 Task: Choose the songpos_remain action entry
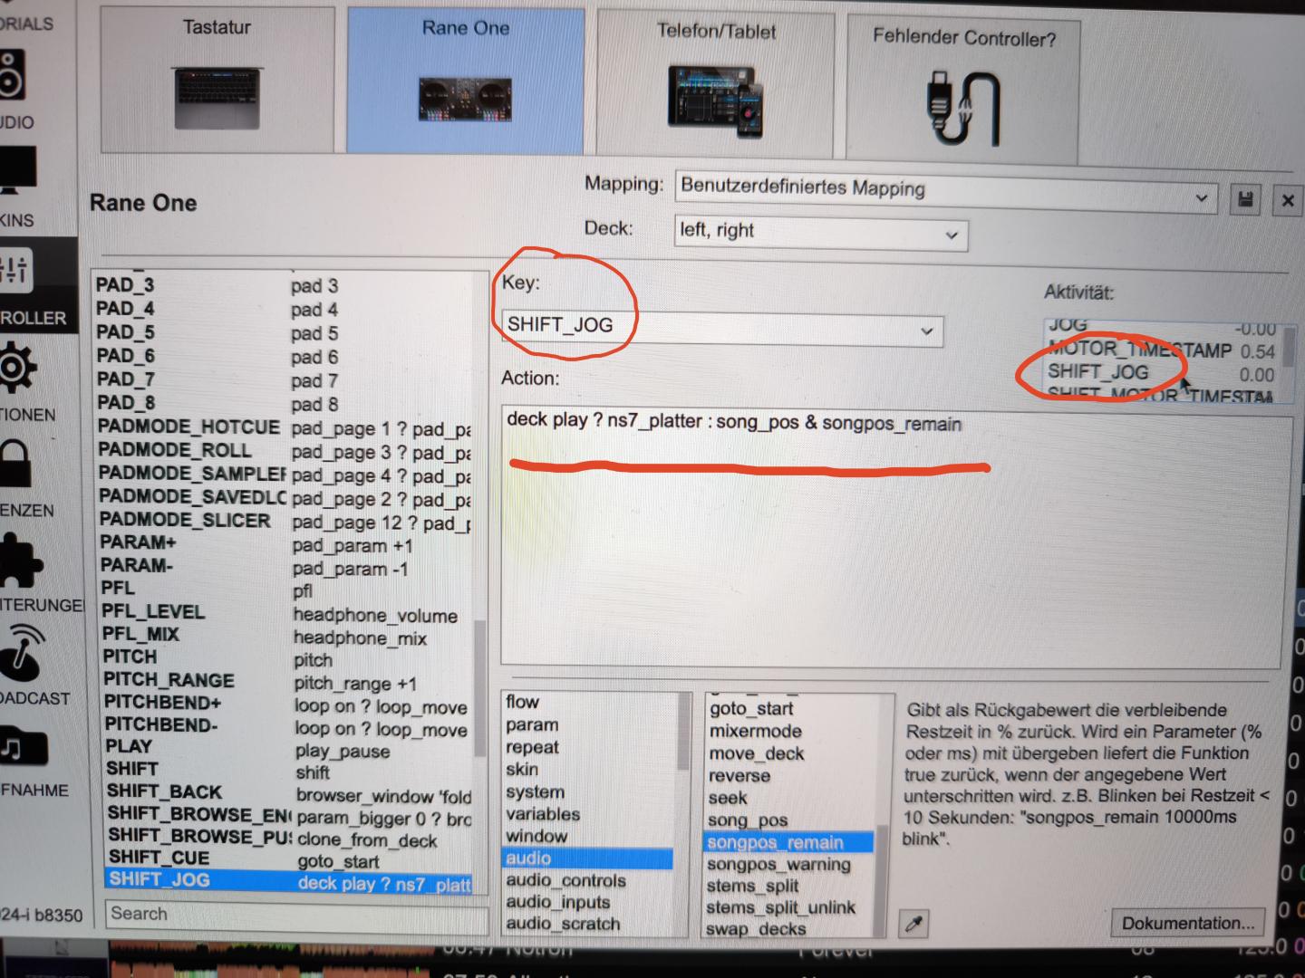point(788,842)
